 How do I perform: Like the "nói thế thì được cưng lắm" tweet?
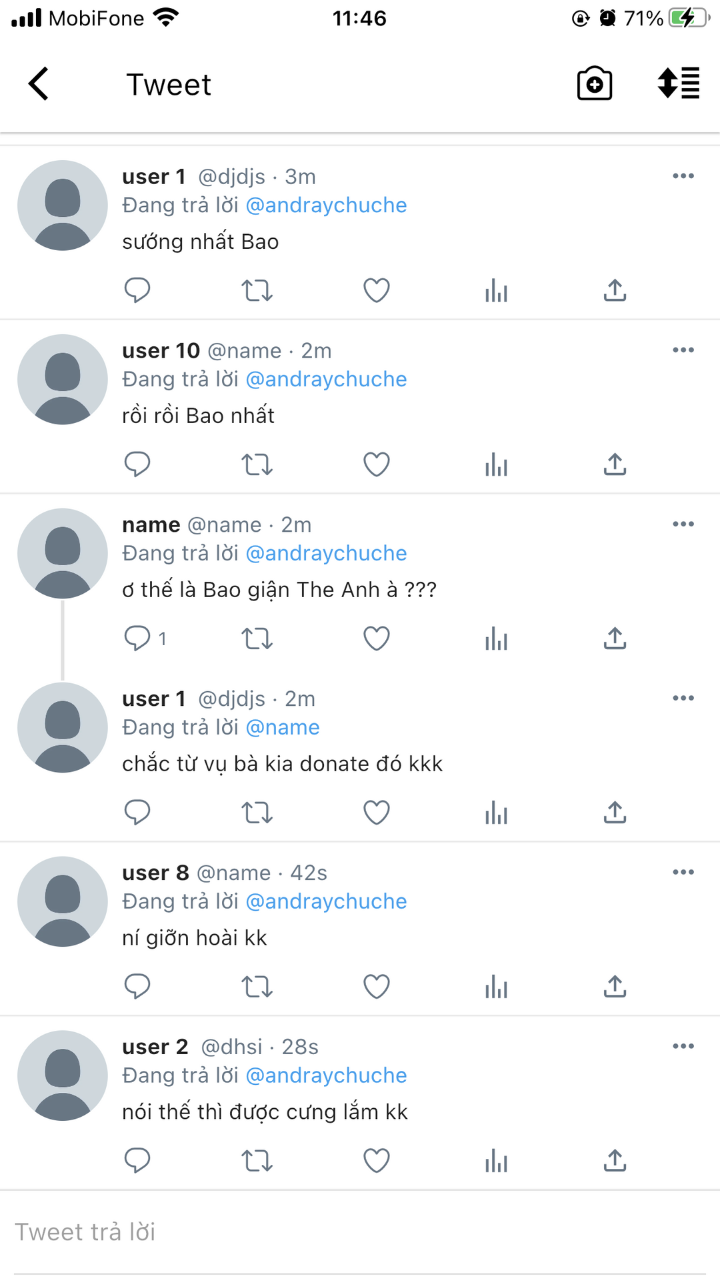(x=376, y=1160)
